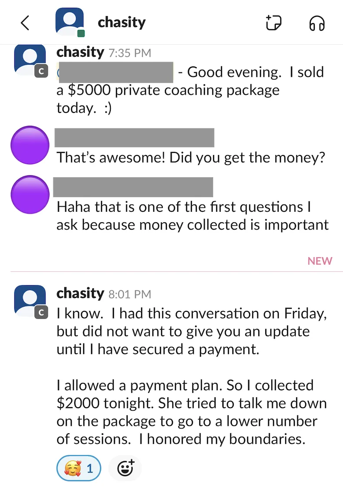Select the "I allowed a payment plan" message text
This screenshot has height=488, width=343.
[192, 412]
